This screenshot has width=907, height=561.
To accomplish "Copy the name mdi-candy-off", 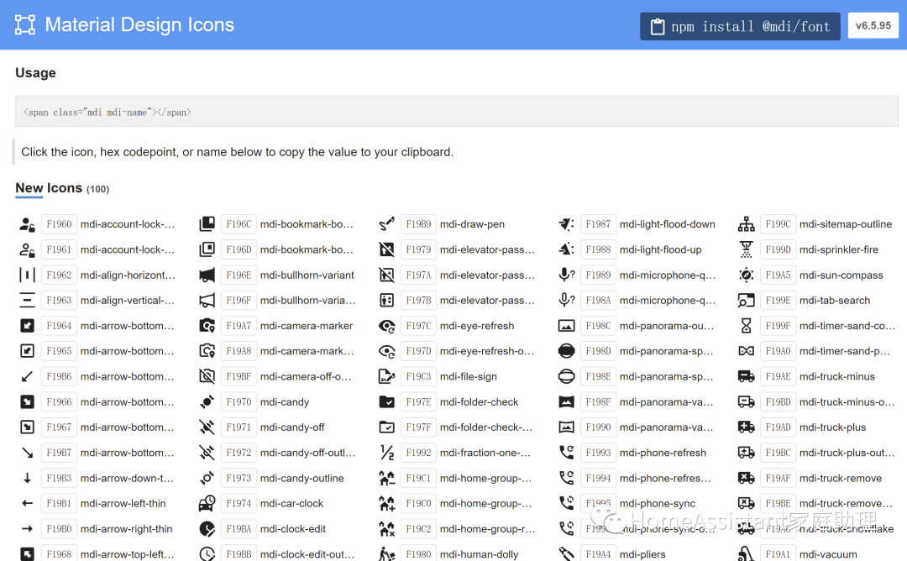I will click(292, 427).
